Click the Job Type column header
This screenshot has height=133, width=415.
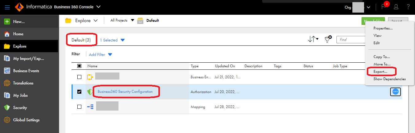point(340,66)
